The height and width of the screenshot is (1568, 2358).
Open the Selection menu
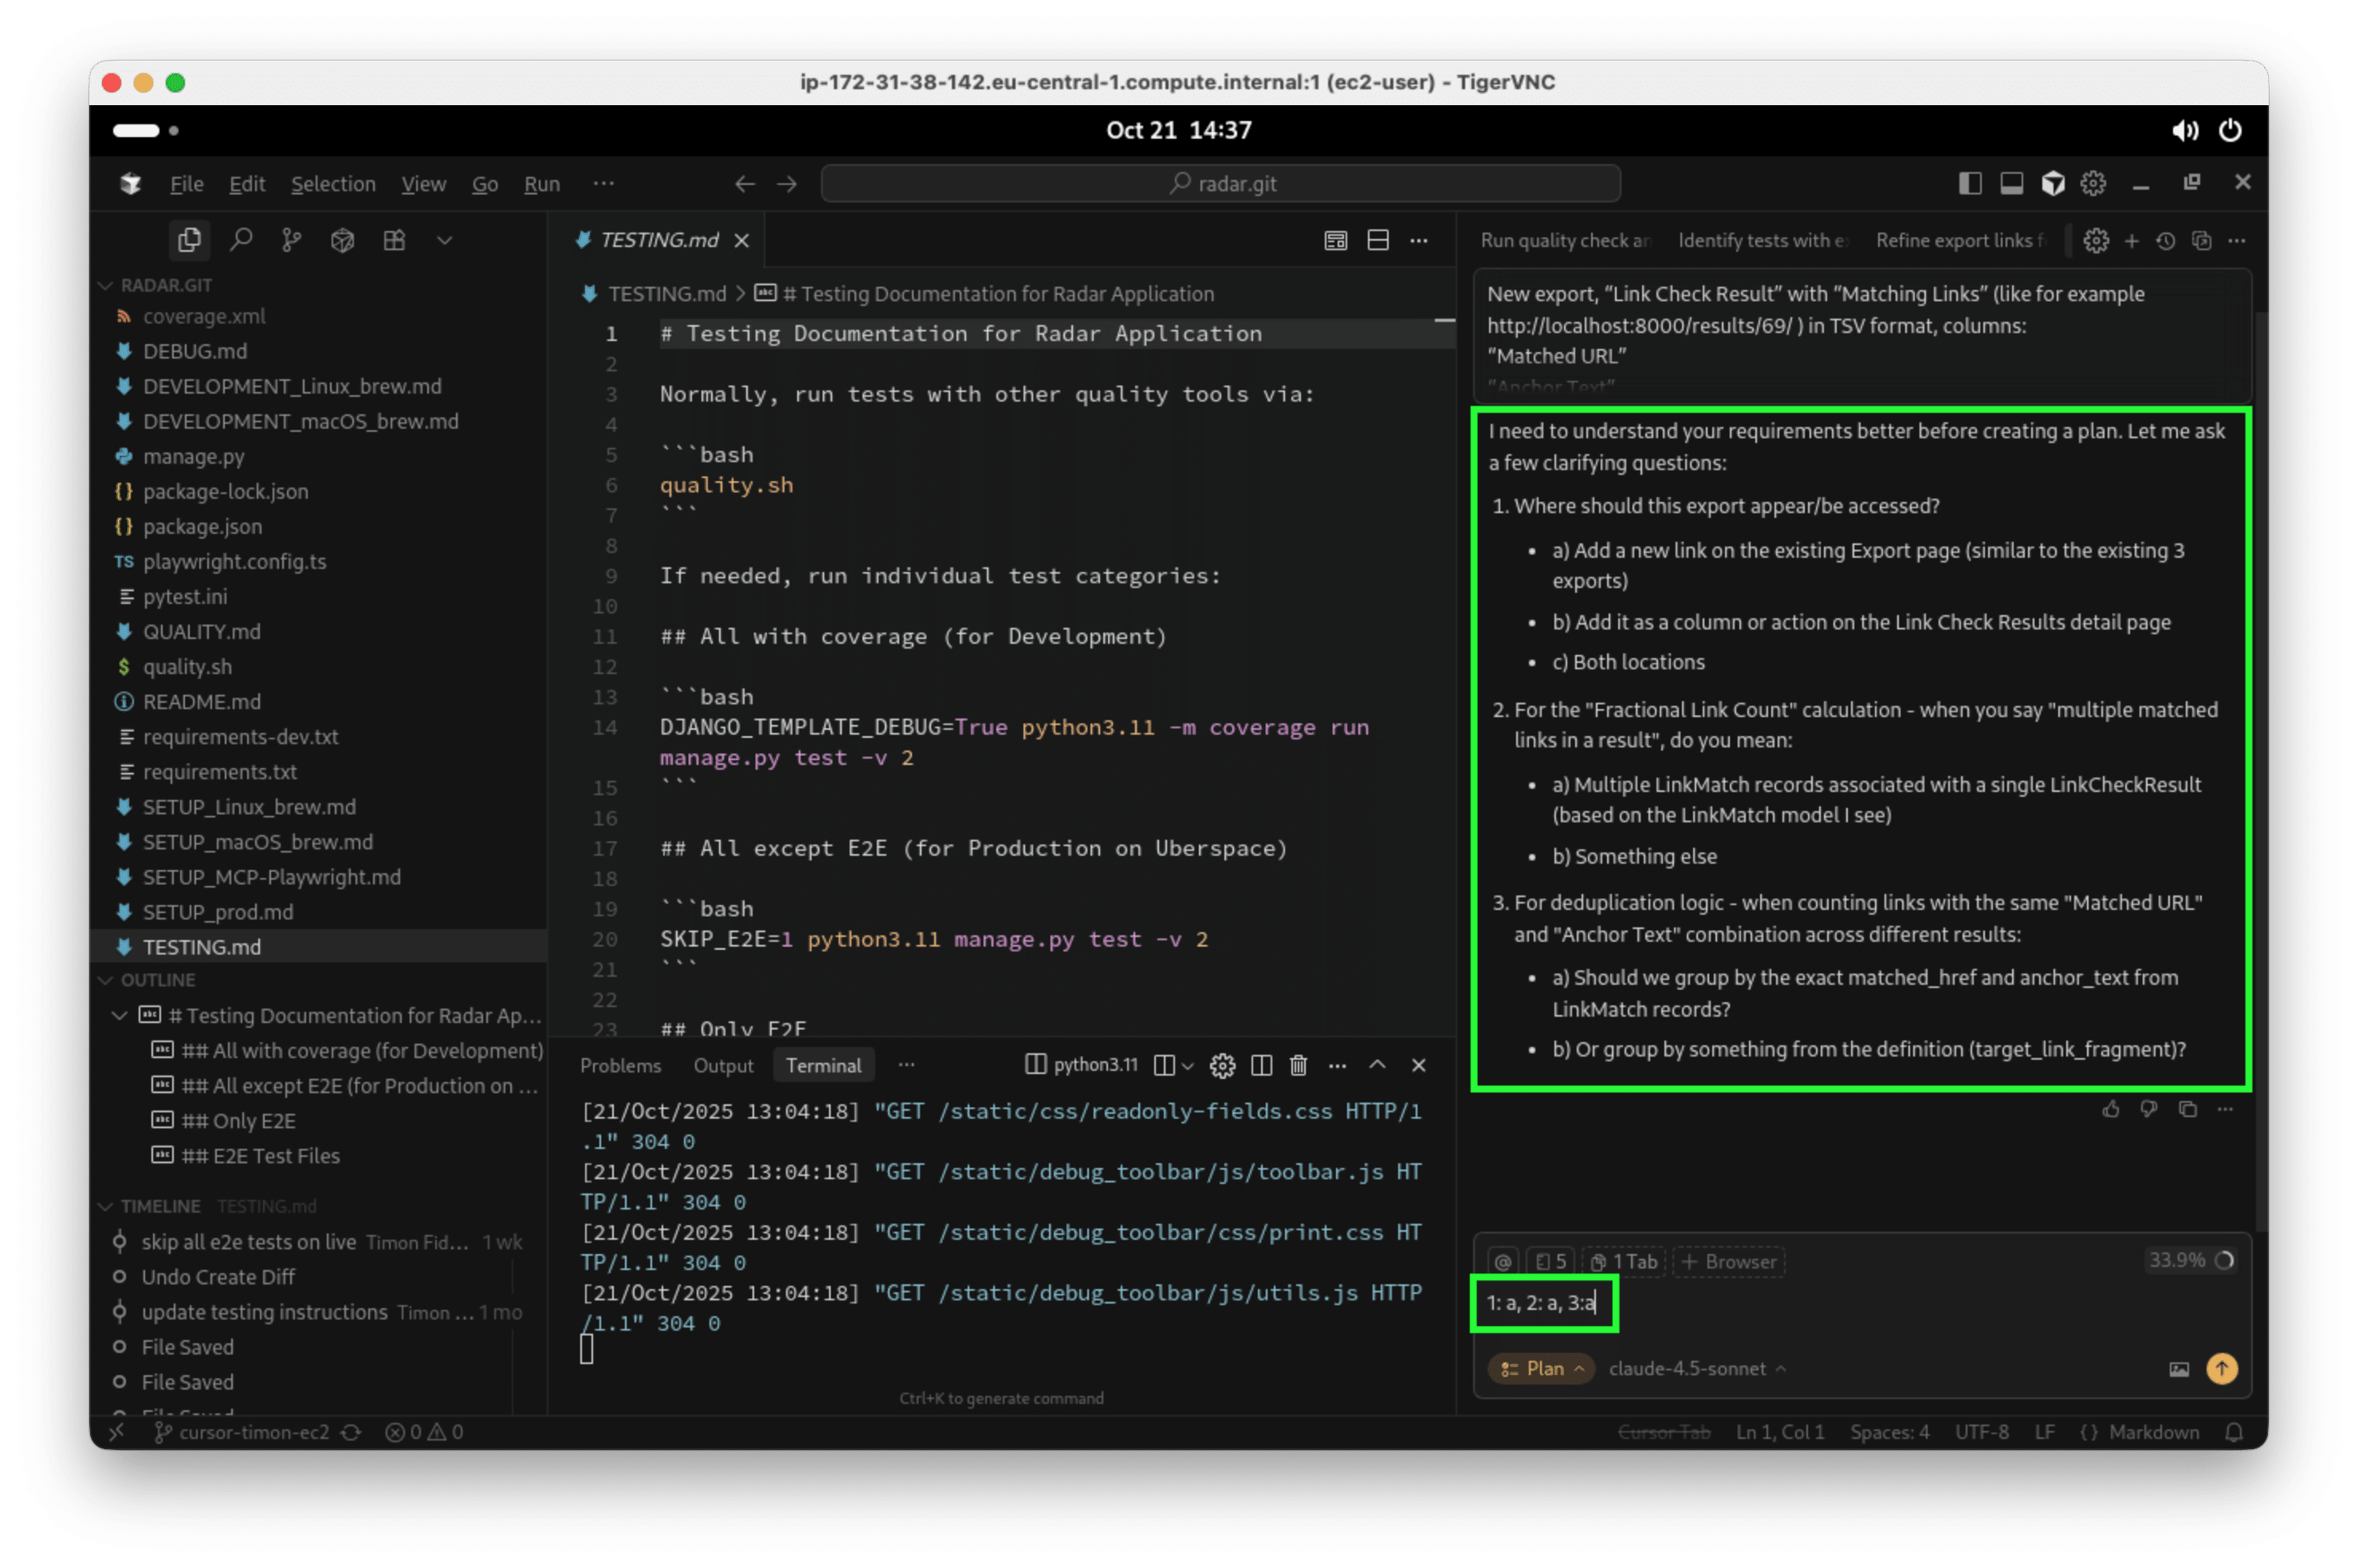tap(333, 184)
